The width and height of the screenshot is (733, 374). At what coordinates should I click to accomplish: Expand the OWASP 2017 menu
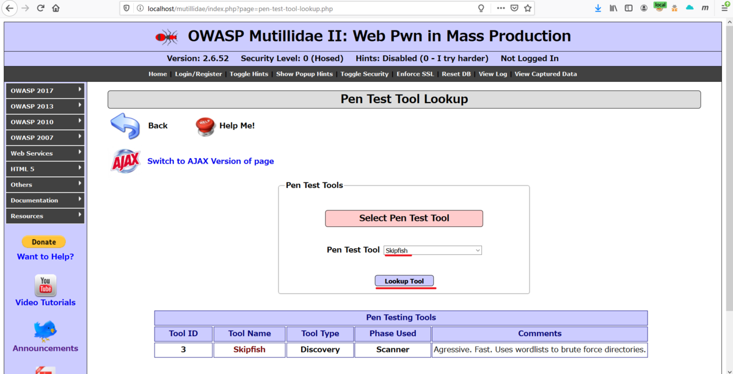45,90
